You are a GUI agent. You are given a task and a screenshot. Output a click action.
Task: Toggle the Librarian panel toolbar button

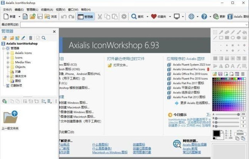click(85, 17)
